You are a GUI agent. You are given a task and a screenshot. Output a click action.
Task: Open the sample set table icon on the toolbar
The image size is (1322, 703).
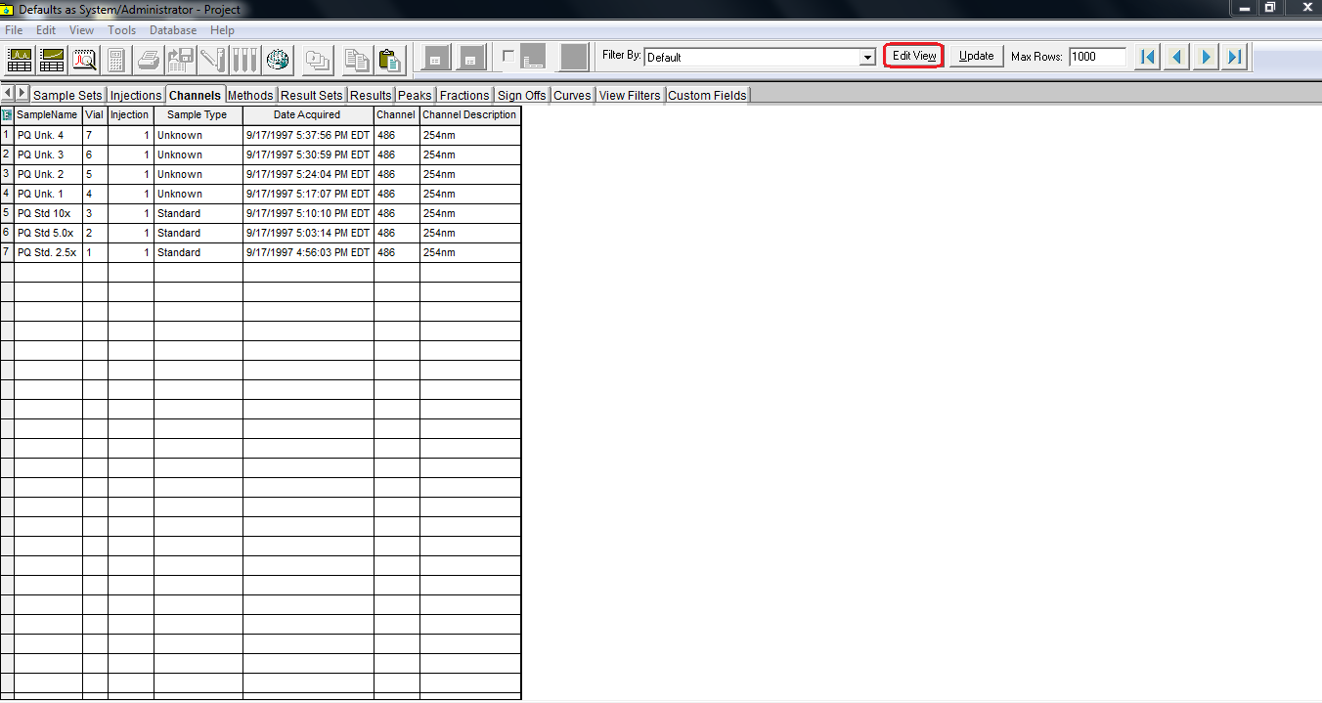pyautogui.click(x=19, y=59)
